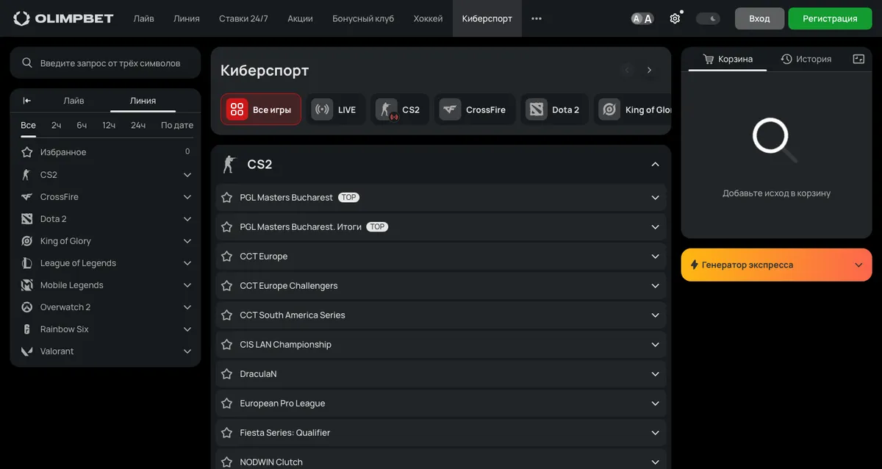
Task: Click the OLIMPBET logo
Action: (x=64, y=18)
